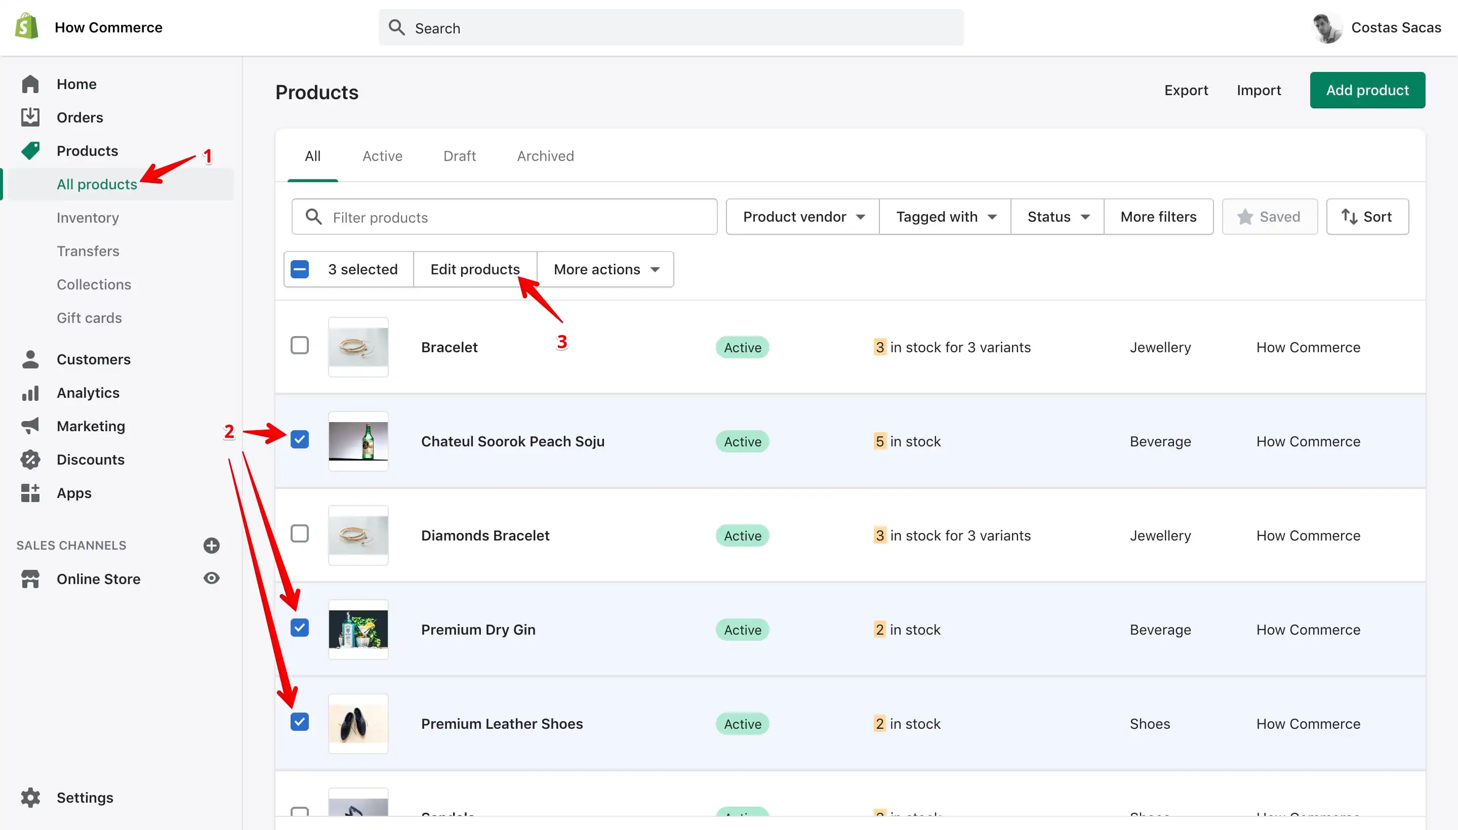Click the Analytics bar chart icon
This screenshot has width=1458, height=830.
coord(30,393)
